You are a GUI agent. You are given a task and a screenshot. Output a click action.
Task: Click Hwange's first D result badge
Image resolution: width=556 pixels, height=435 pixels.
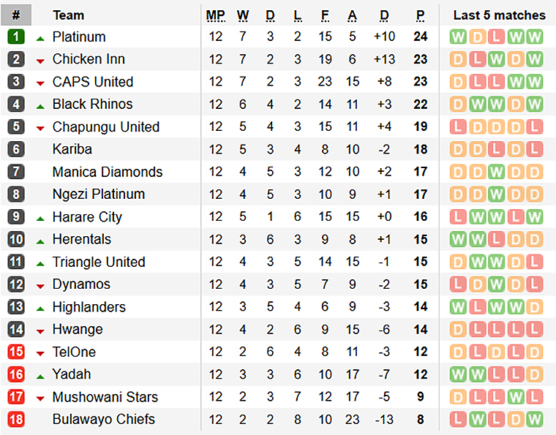click(x=458, y=330)
